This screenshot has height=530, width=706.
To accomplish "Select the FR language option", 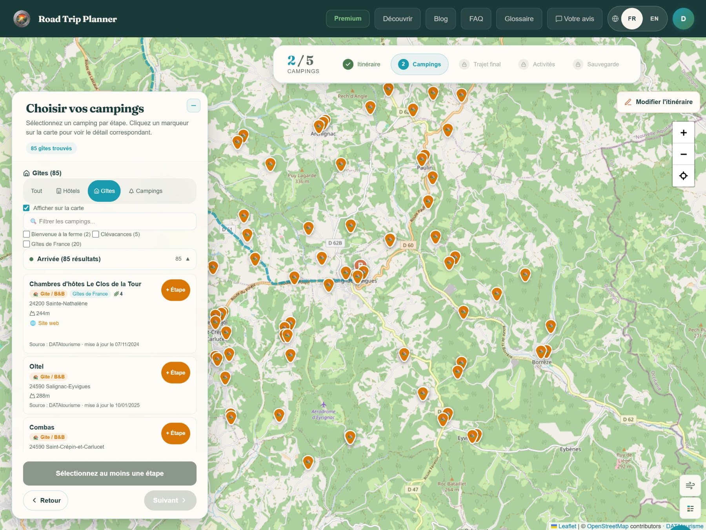I will click(x=632, y=18).
